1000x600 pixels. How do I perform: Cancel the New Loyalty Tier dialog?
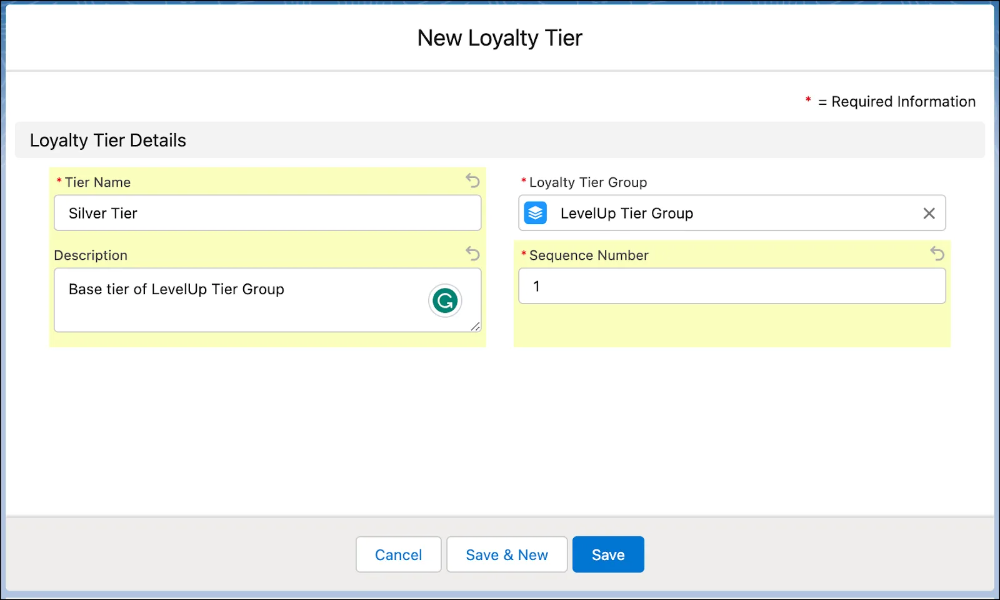[x=398, y=554]
